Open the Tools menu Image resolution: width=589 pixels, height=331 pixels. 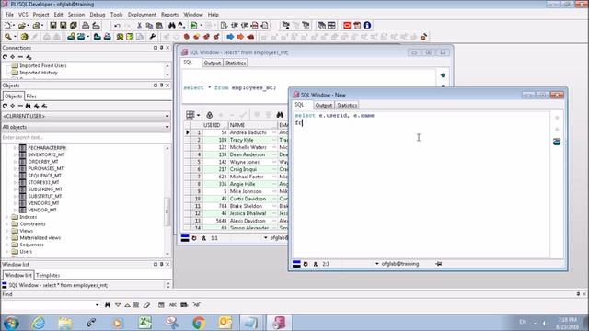tap(116, 15)
